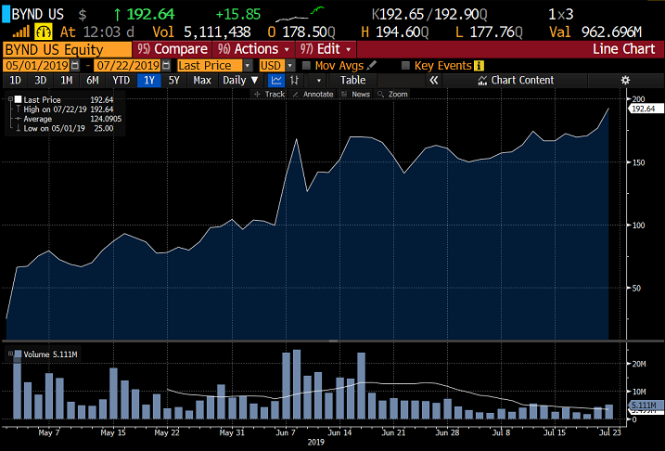Click the bid/ask quote 192.65/192.90
The width and height of the screenshot is (665, 451).
tap(429, 15)
